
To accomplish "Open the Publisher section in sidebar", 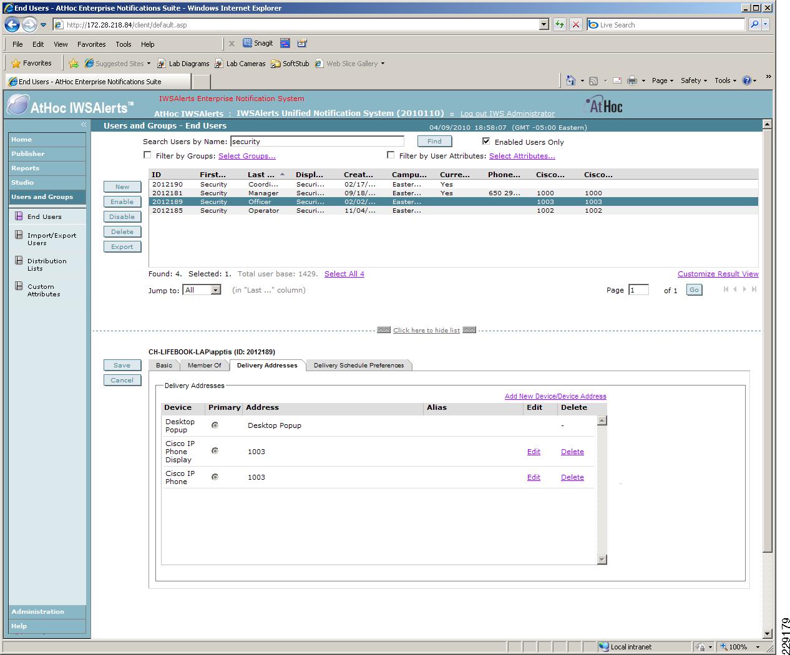I will (47, 154).
